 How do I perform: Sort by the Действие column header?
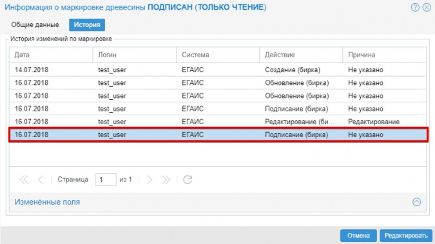[x=301, y=55]
